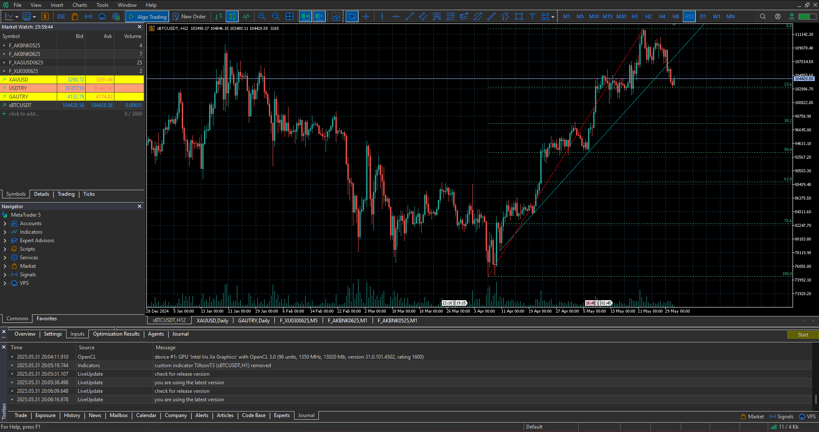The width and height of the screenshot is (819, 432).
Task: Select the crosshair cursor tool
Action: 366,17
